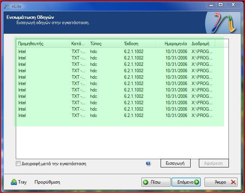Minimize the nLite window
The height and width of the screenshot is (193, 245).
(211, 4)
